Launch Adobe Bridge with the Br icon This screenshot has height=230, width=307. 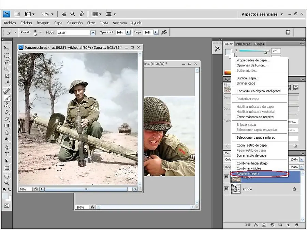click(x=17, y=14)
